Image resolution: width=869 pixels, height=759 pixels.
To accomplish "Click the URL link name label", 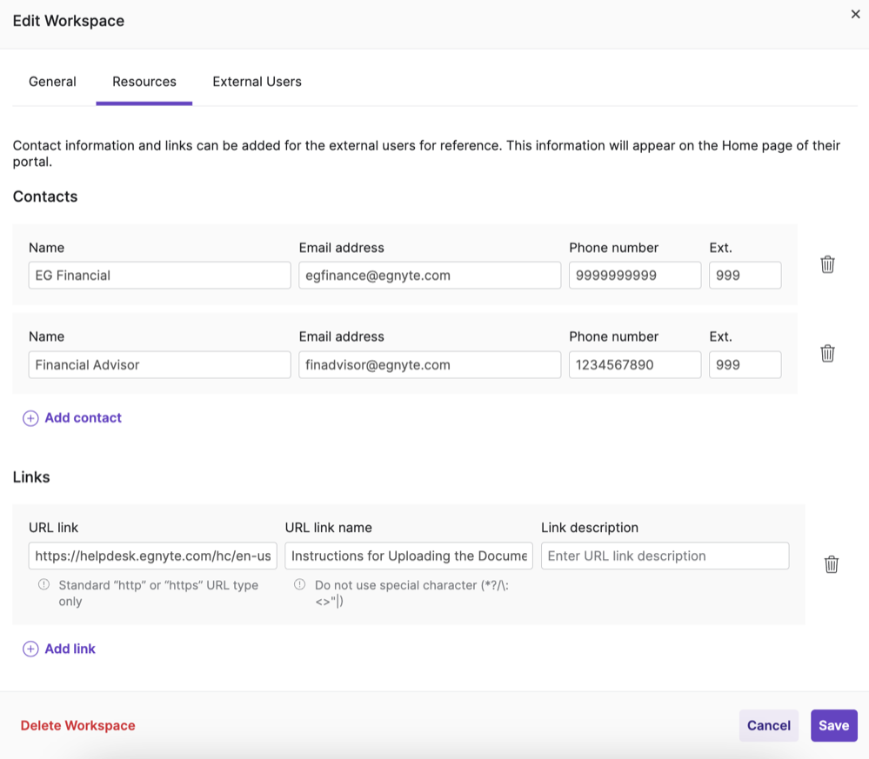I will pyautogui.click(x=329, y=528).
